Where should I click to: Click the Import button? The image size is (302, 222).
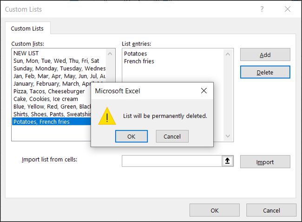click(265, 162)
